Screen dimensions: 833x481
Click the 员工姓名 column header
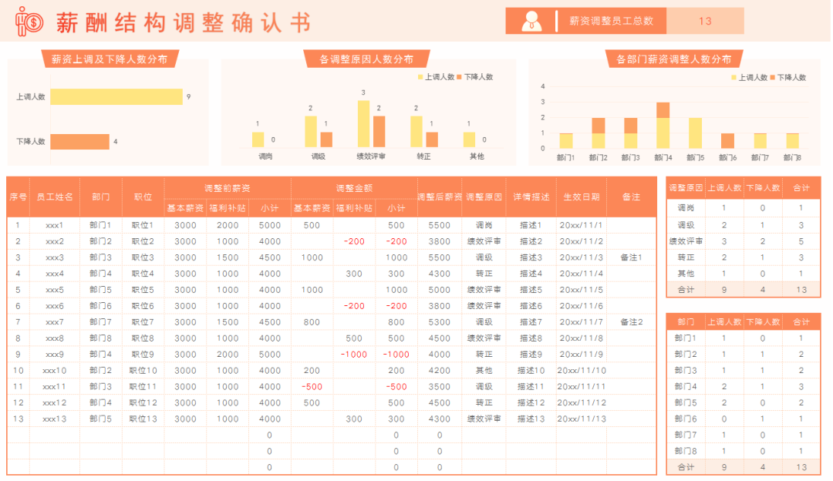tap(55, 197)
